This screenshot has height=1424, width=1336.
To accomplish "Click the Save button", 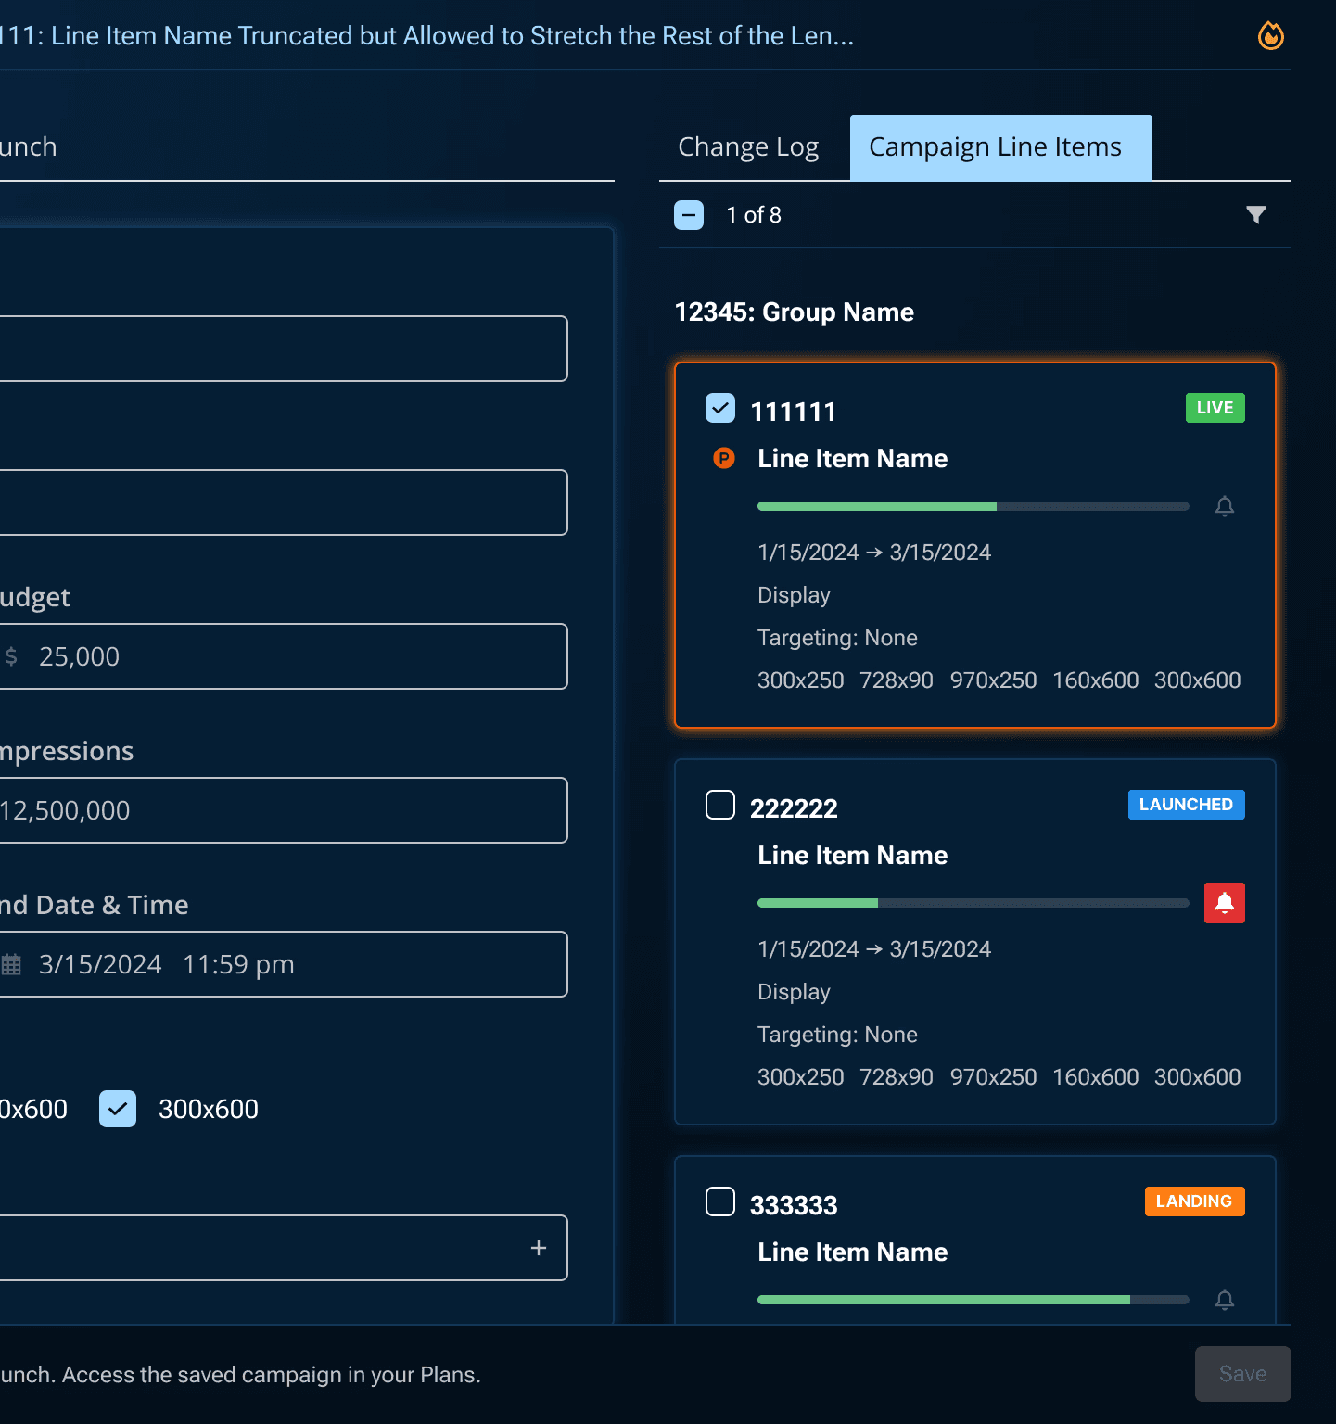I will point(1243,1374).
